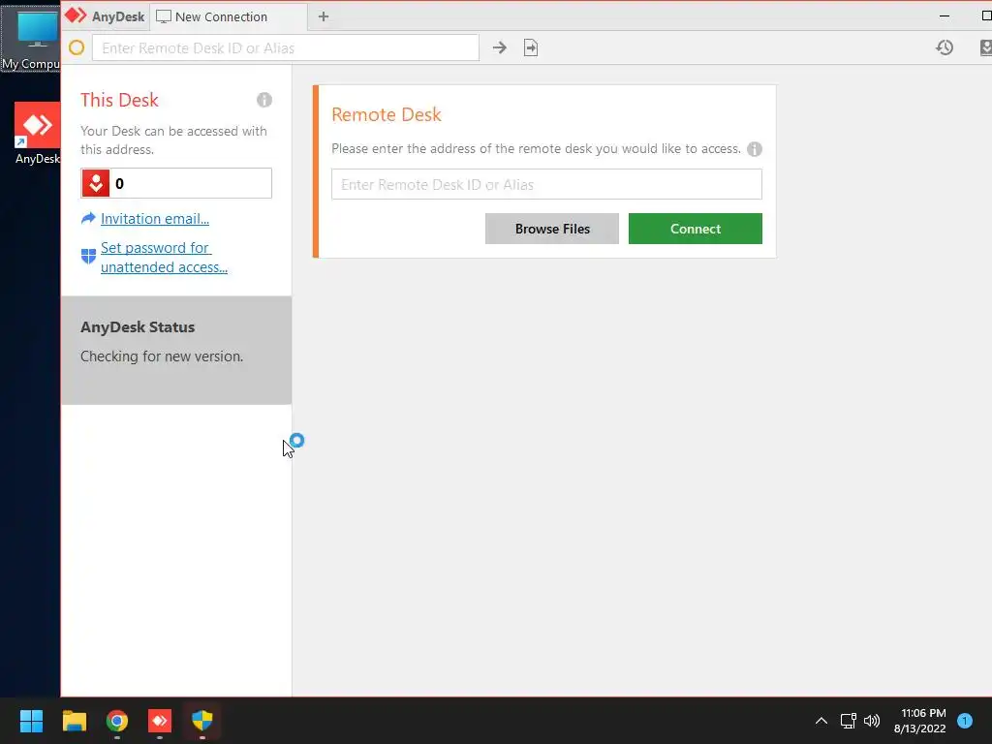Image resolution: width=992 pixels, height=744 pixels.
Task: Click the AnyDesk logo in title bar
Action: click(x=76, y=15)
